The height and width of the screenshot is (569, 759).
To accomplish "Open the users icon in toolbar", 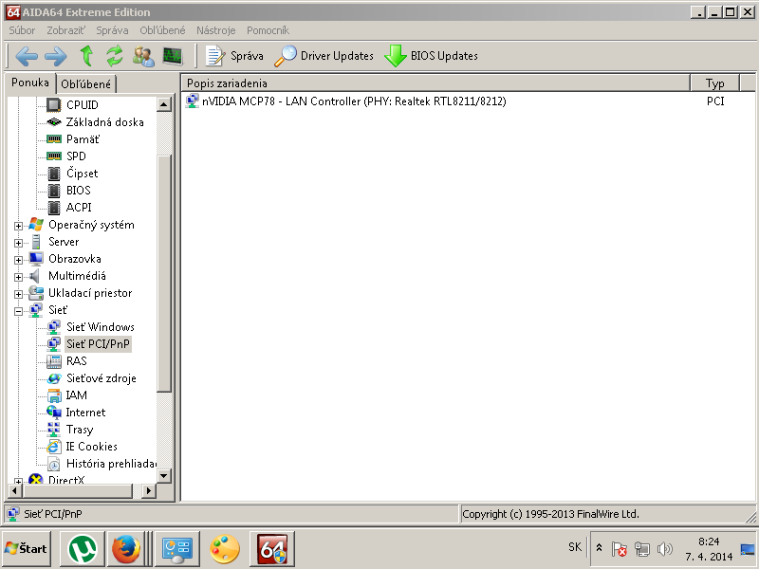I will tap(143, 56).
